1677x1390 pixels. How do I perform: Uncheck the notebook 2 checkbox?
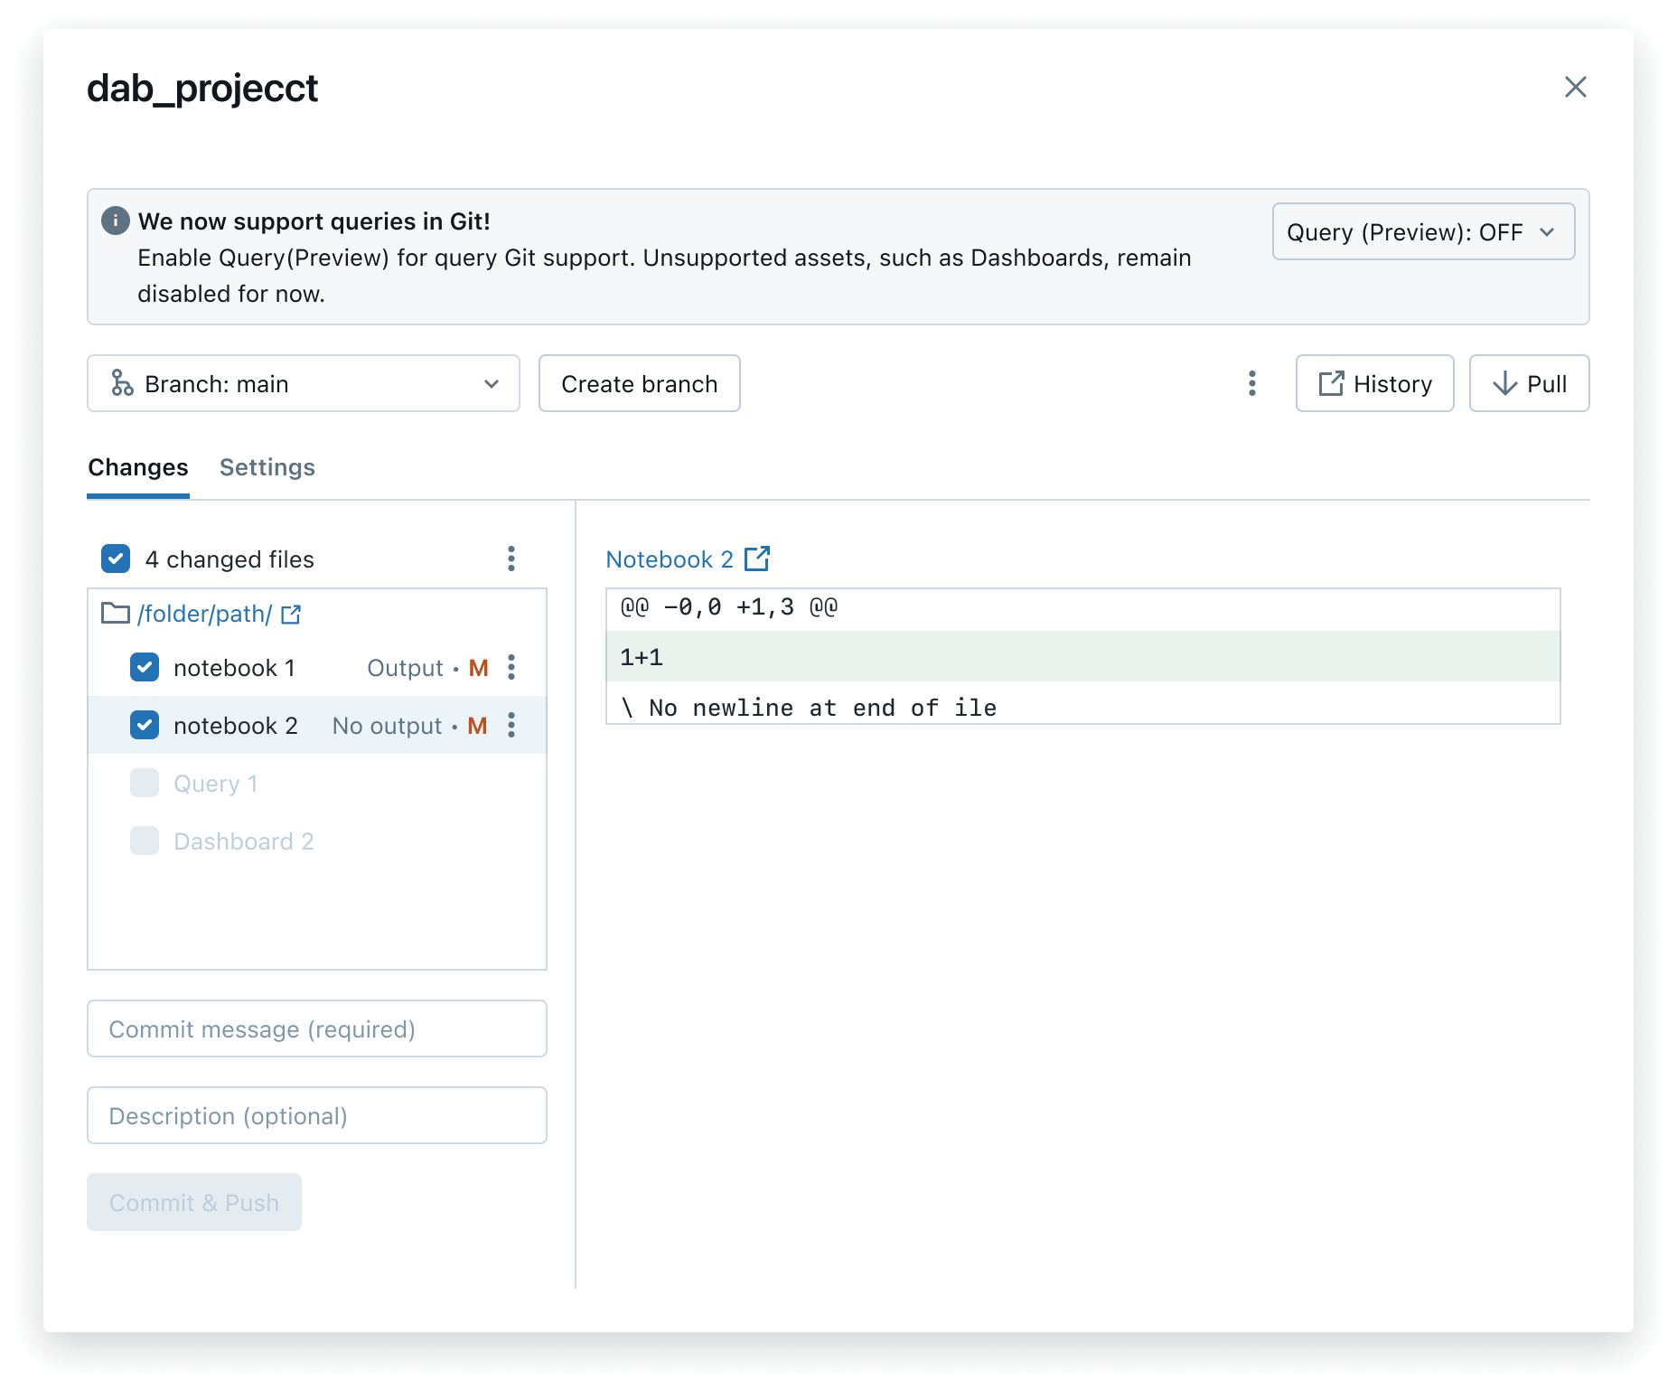pos(145,725)
